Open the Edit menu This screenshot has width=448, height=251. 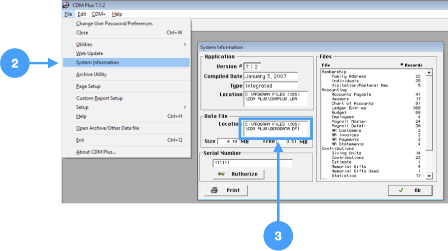pyautogui.click(x=82, y=14)
